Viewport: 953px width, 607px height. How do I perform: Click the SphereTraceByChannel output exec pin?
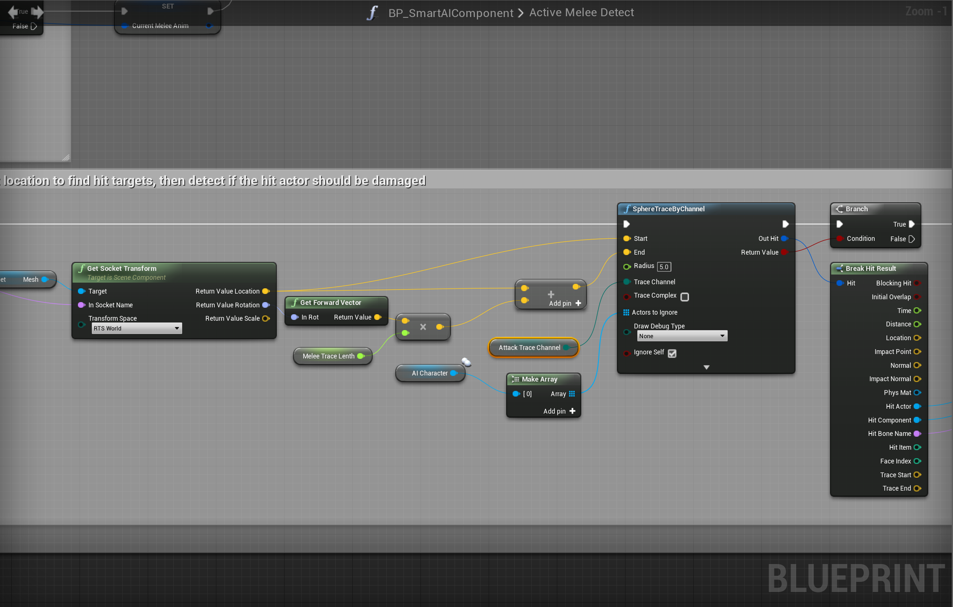click(785, 224)
